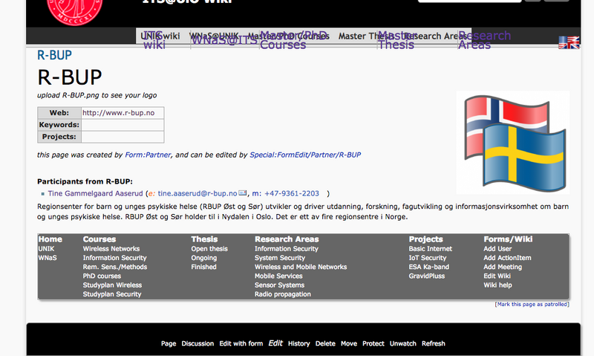
Task: Open the ESA Ka-band project link
Action: click(x=429, y=267)
